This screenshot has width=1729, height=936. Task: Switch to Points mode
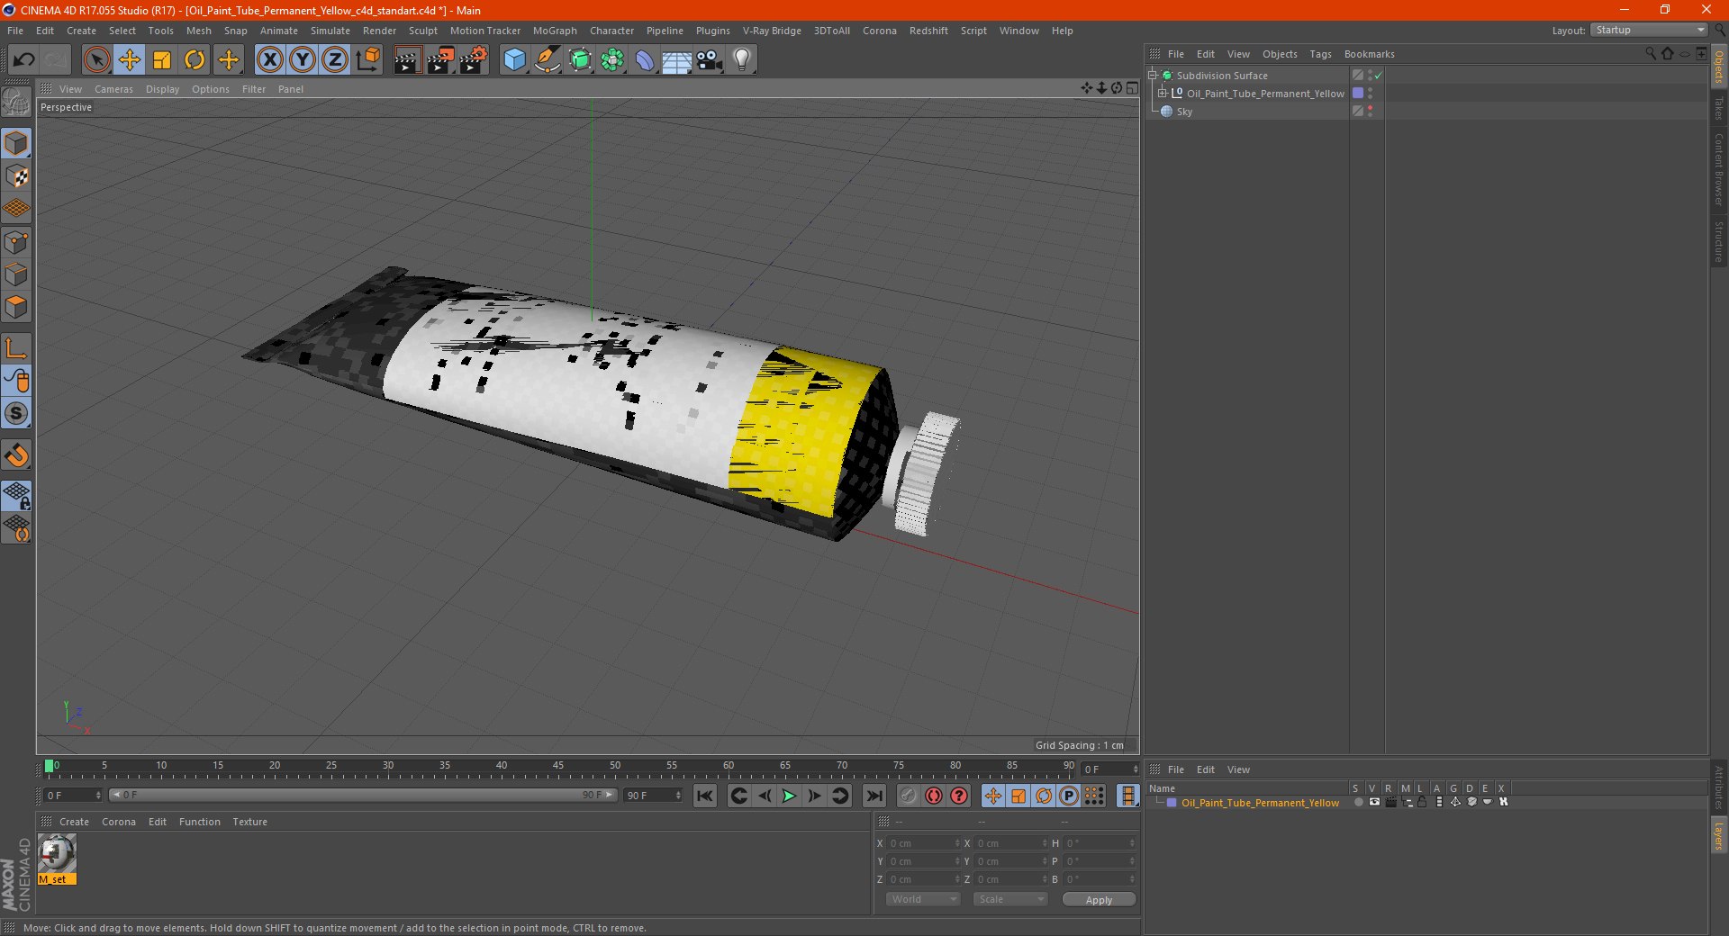pos(16,242)
